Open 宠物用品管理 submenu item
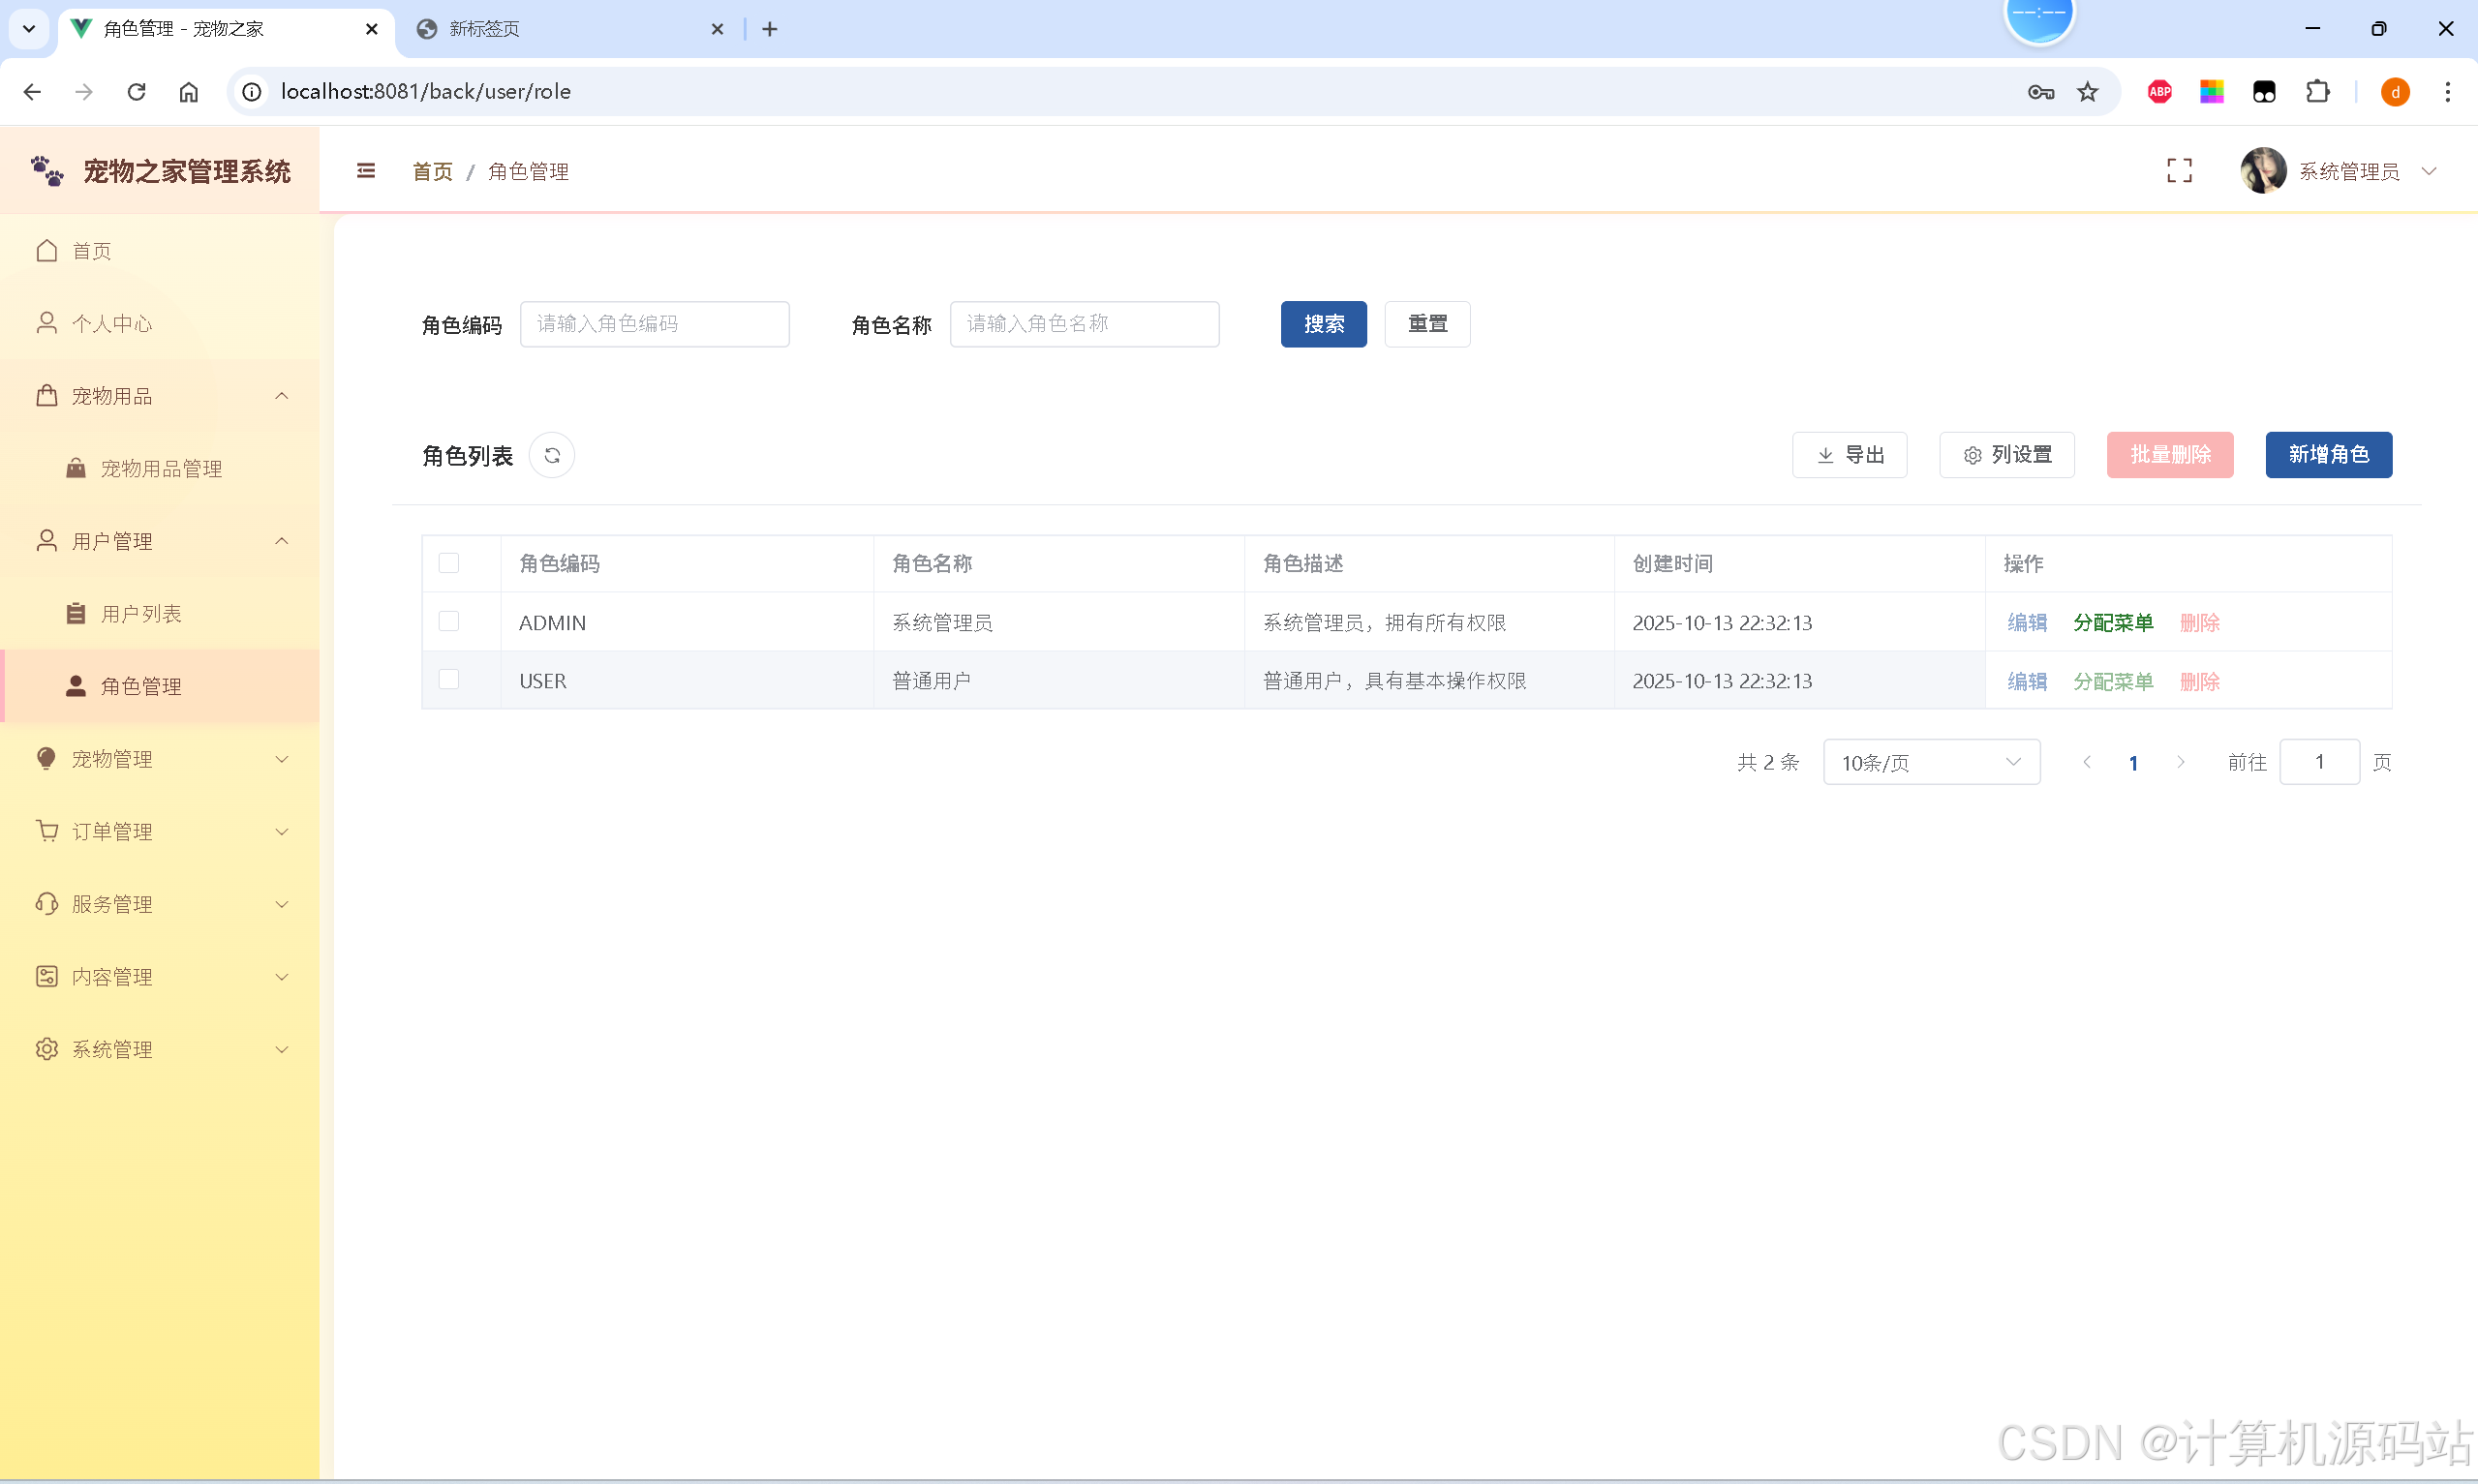2478x1484 pixels. click(160, 468)
